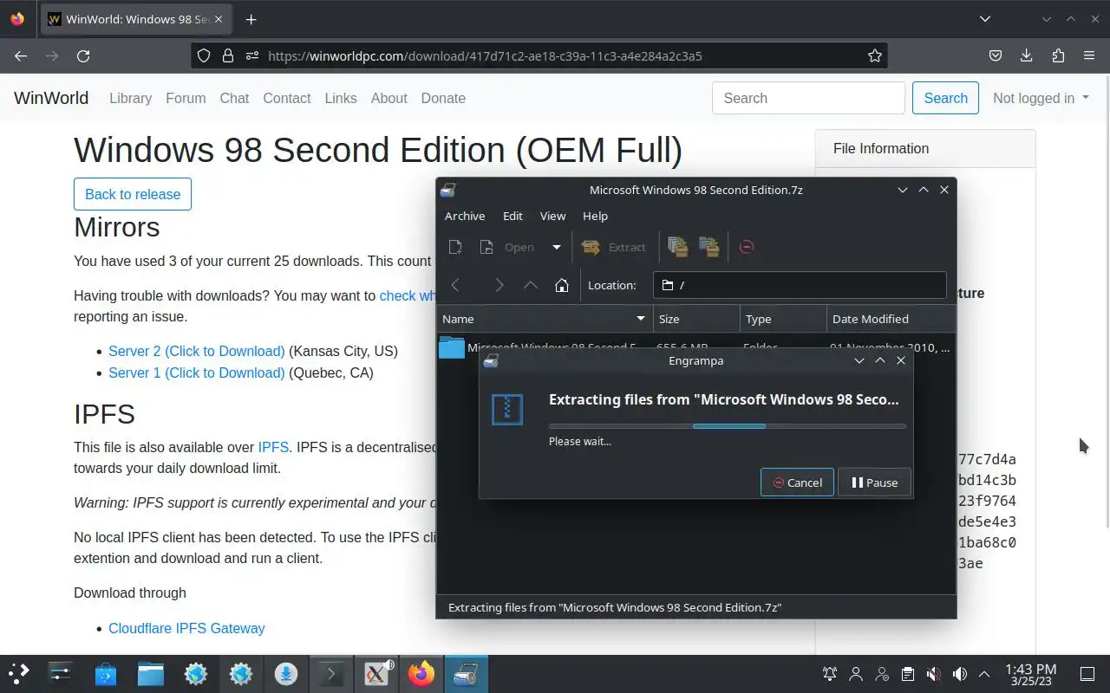Cancel the extraction
The width and height of the screenshot is (1110, 693).
coord(797,483)
